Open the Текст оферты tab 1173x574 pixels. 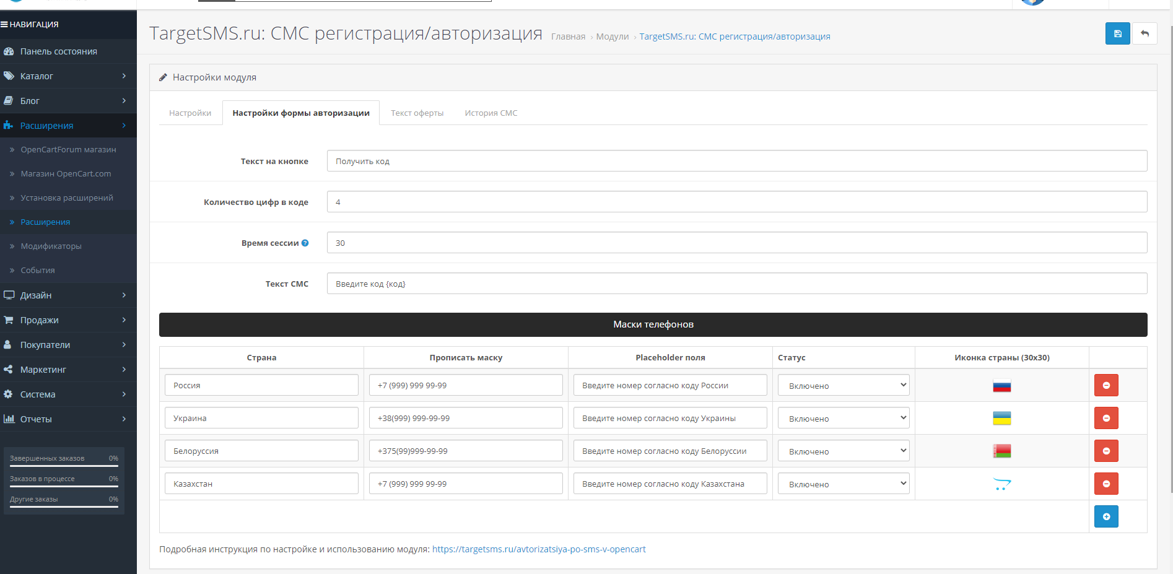(x=417, y=113)
